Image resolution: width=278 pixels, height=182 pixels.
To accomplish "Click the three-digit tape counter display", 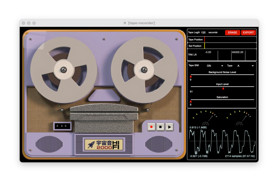I will (x=62, y=126).
